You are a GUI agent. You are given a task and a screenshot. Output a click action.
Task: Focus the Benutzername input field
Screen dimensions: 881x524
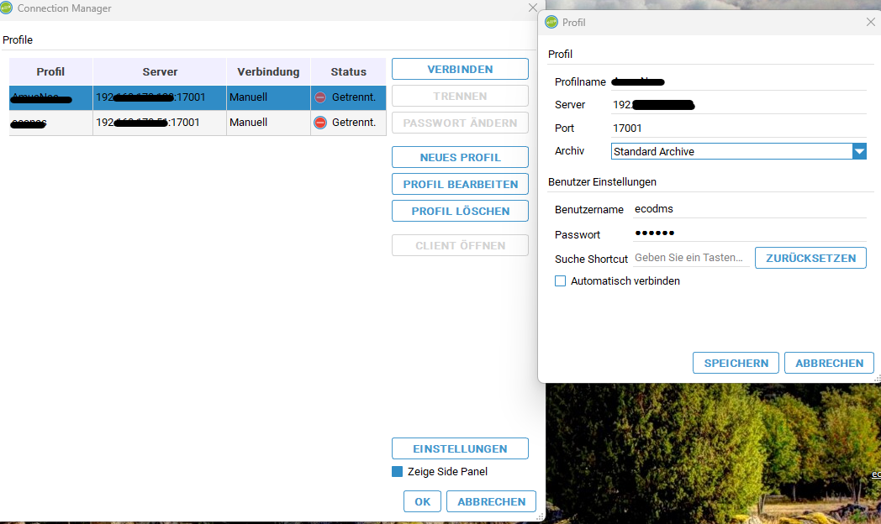[748, 209]
